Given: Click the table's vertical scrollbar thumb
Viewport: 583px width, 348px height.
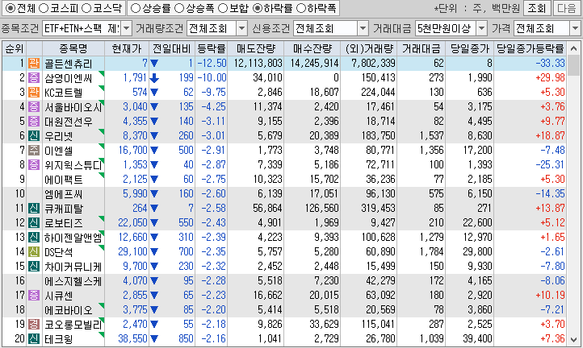Looking at the screenshot, I should 573,65.
